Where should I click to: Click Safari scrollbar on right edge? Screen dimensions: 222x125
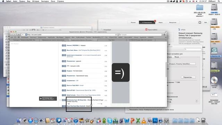(166, 69)
